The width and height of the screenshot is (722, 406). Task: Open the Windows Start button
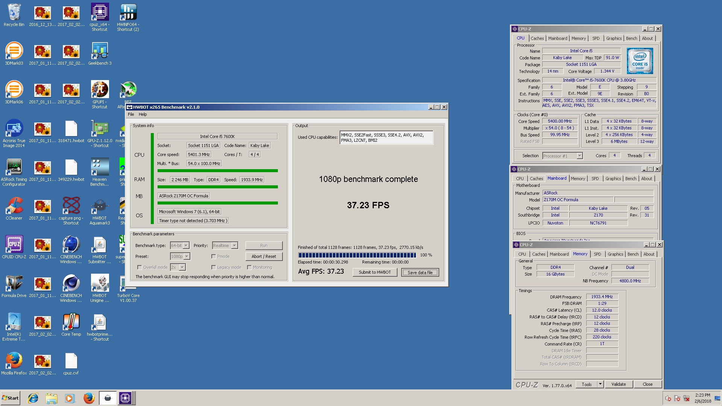tap(10, 398)
